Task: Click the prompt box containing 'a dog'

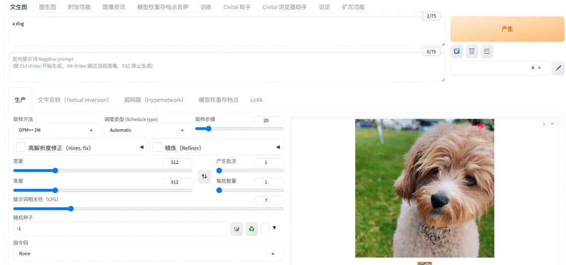Action: tap(227, 31)
